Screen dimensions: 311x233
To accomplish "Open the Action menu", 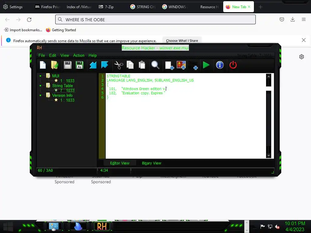I will pyautogui.click(x=79, y=55).
